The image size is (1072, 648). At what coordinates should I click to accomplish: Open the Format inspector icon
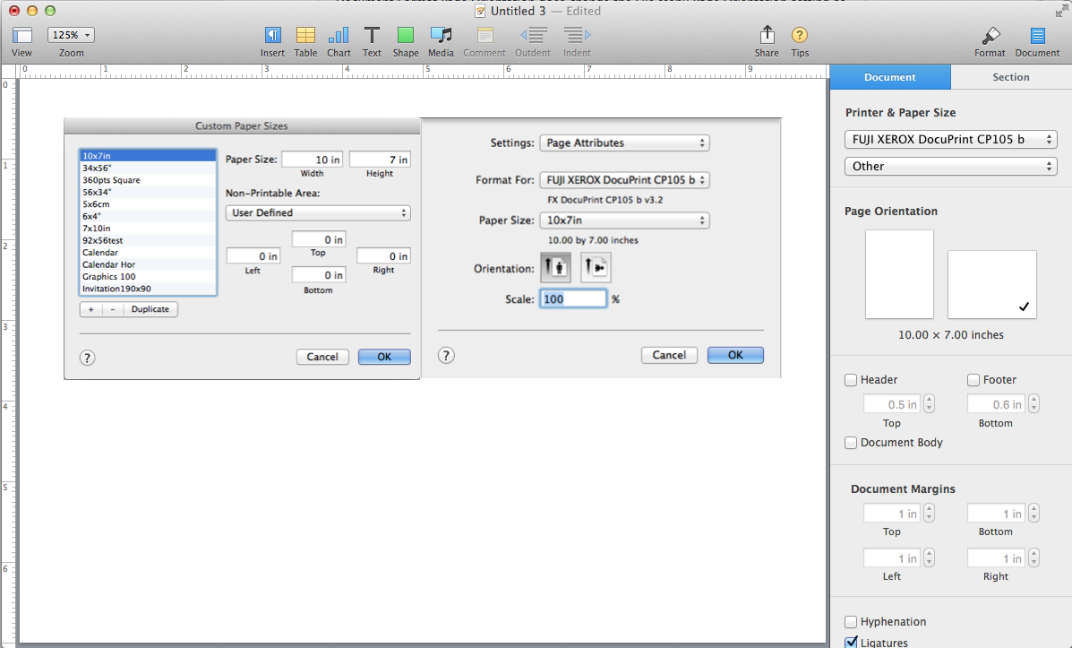pyautogui.click(x=991, y=35)
